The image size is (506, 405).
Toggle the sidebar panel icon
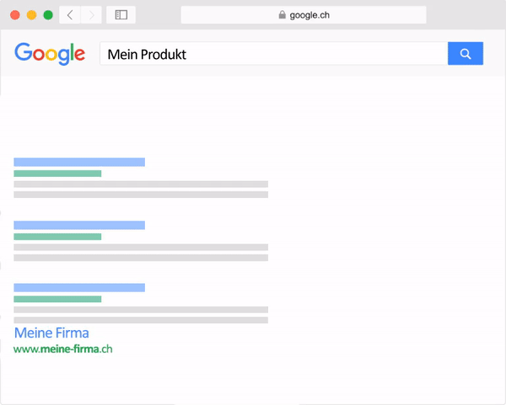[x=121, y=15]
